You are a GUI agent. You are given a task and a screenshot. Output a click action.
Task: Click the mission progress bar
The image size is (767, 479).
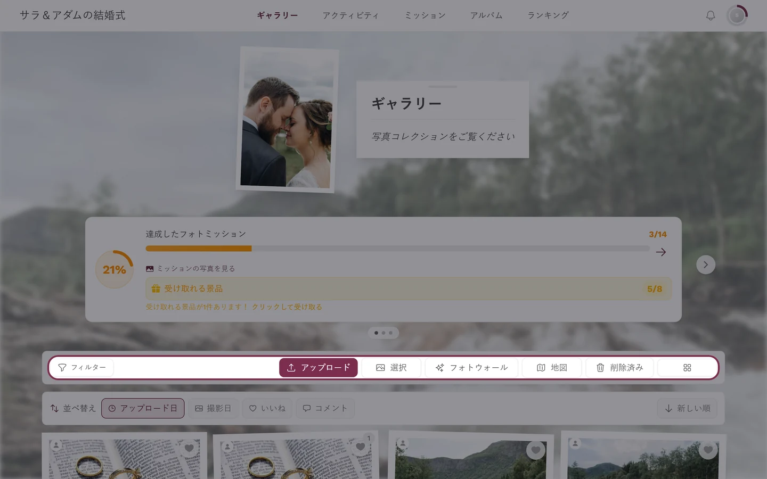(x=397, y=249)
